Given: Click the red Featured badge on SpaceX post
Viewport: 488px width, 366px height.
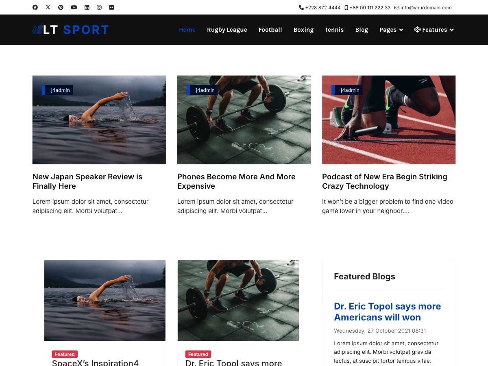Looking at the screenshot, I should pos(65,354).
